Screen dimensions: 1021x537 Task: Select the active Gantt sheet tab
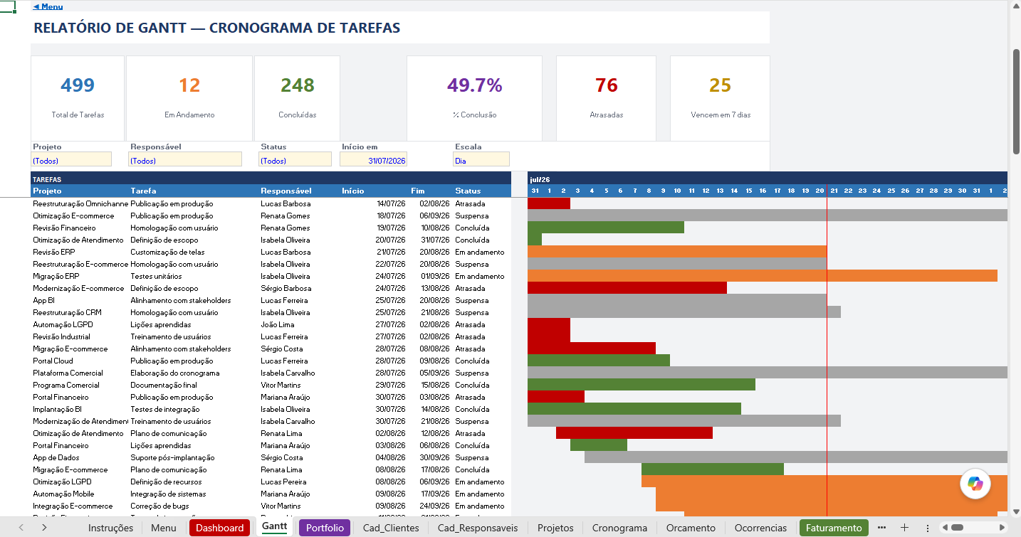274,527
